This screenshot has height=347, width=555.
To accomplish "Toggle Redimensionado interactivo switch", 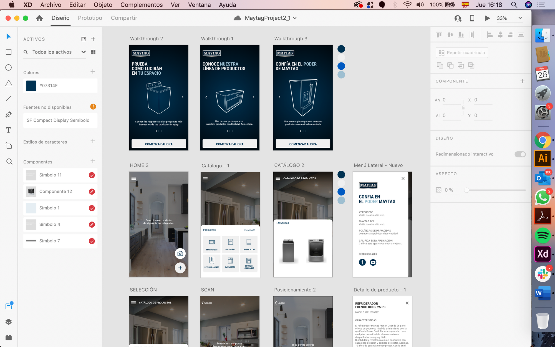I will (520, 154).
